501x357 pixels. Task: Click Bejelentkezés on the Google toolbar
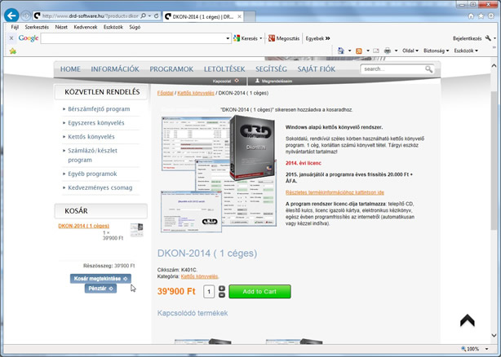coord(467,38)
